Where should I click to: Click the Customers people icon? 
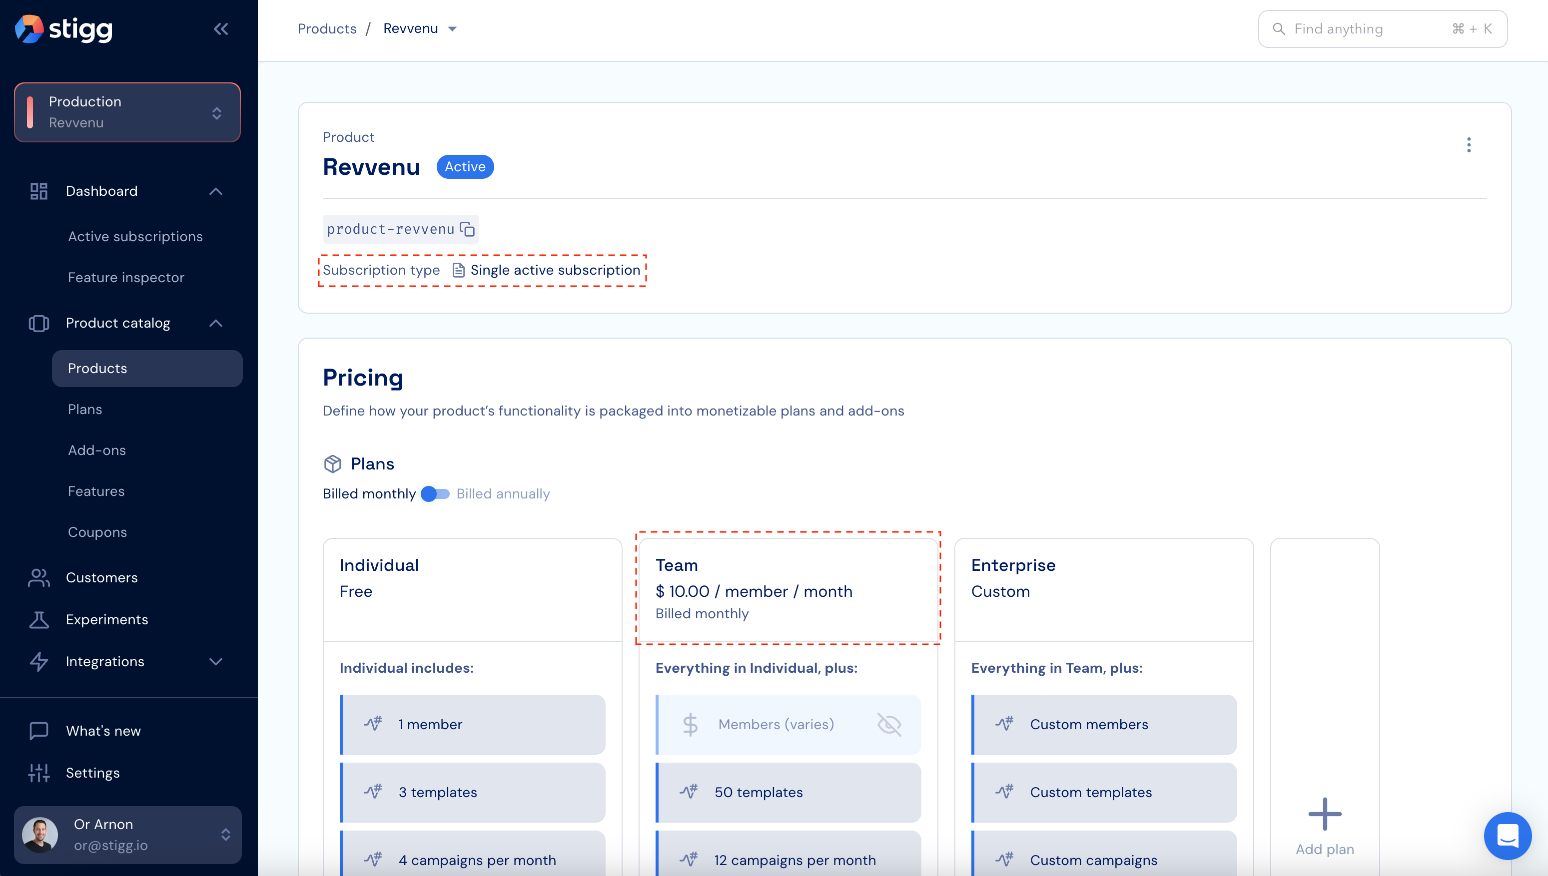click(38, 577)
